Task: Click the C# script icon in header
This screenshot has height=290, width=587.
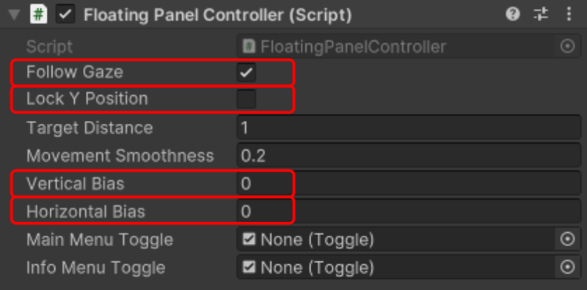Action: point(39,15)
